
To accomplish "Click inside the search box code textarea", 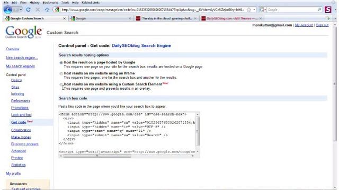I will (x=127, y=132).
